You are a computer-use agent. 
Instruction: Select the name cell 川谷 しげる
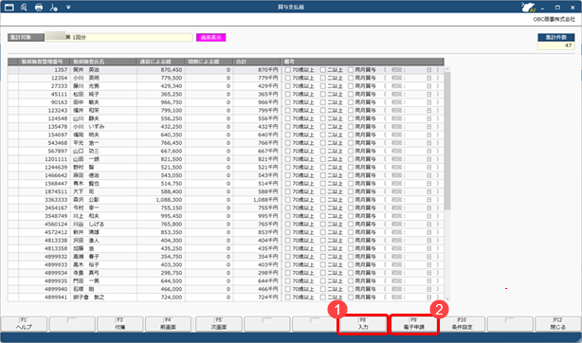coord(104,225)
